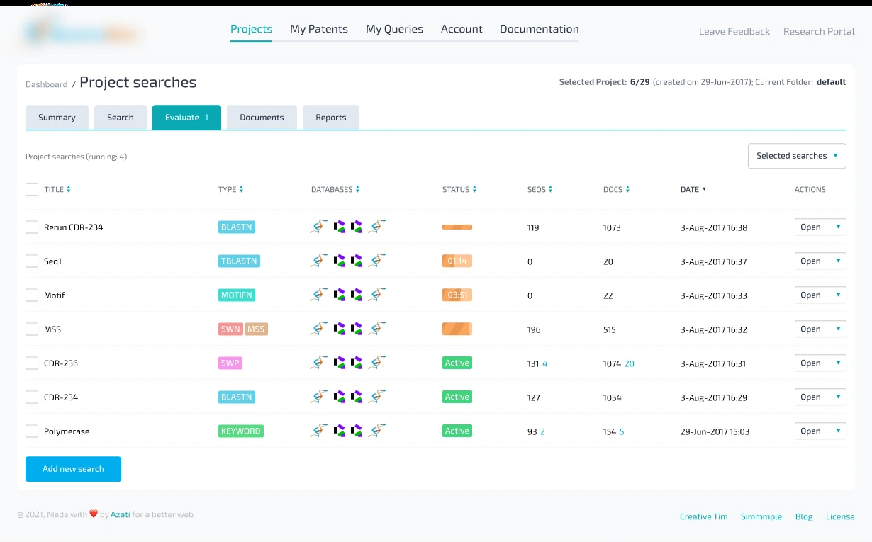The height and width of the screenshot is (542, 872).
Task: Open the Selected searches dropdown
Action: coord(797,156)
